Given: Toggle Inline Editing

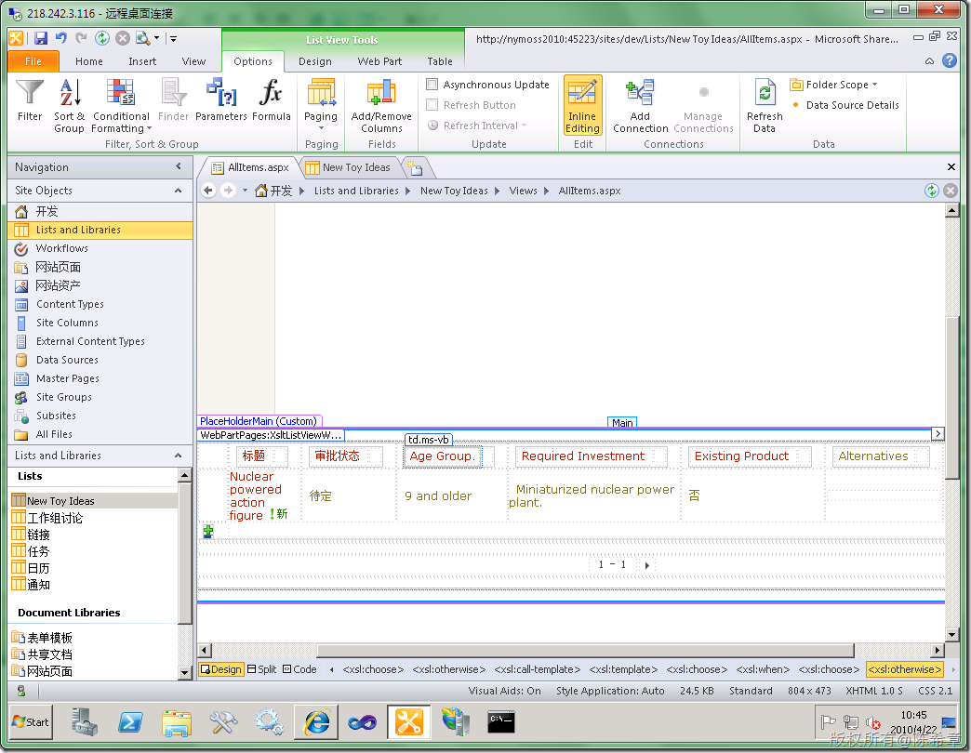Looking at the screenshot, I should [583, 106].
